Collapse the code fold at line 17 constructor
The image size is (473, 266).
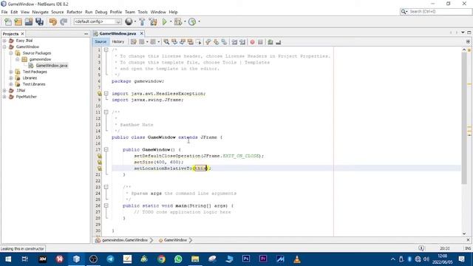106,149
